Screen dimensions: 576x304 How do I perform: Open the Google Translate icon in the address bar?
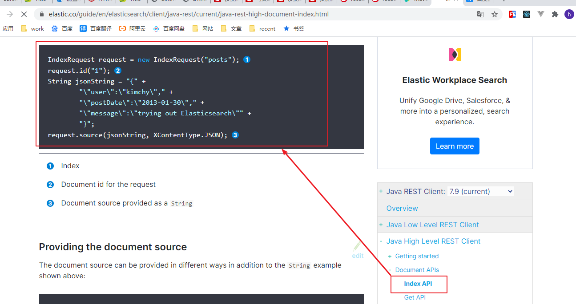click(480, 14)
